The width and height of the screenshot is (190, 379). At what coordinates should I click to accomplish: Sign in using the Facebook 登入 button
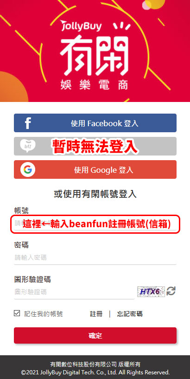tap(95, 123)
